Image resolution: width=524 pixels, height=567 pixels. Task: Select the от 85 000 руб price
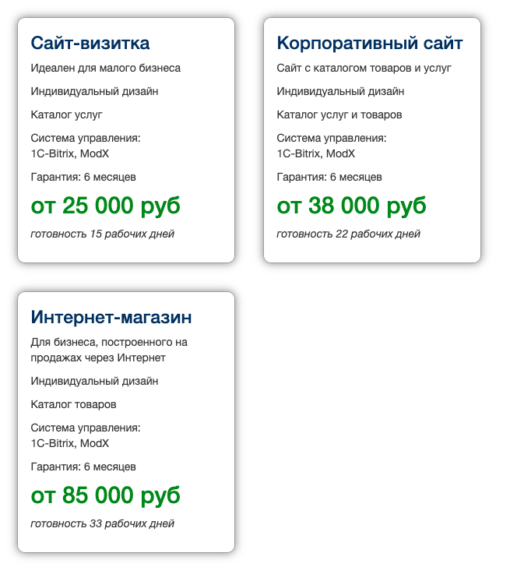coord(106,495)
